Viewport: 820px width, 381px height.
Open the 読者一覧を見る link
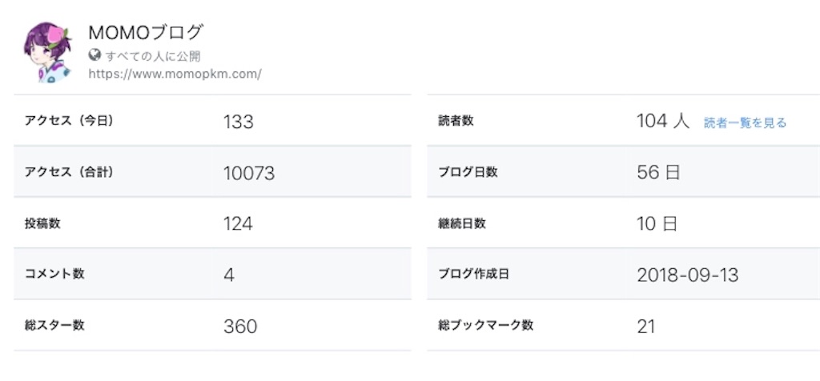point(745,122)
